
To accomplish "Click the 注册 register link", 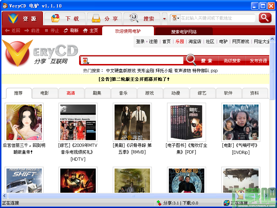I will coord(153,42).
